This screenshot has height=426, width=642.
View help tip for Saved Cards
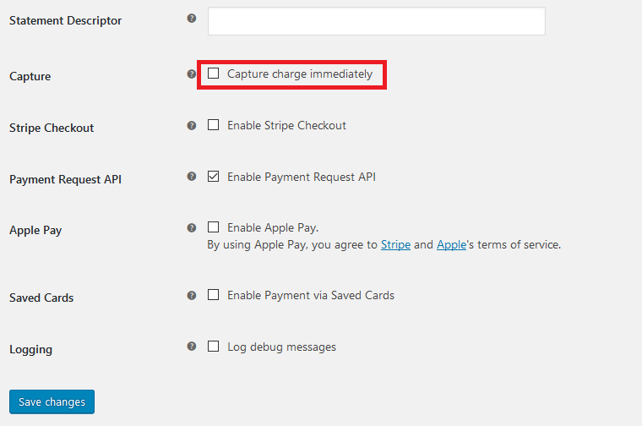coord(192,296)
